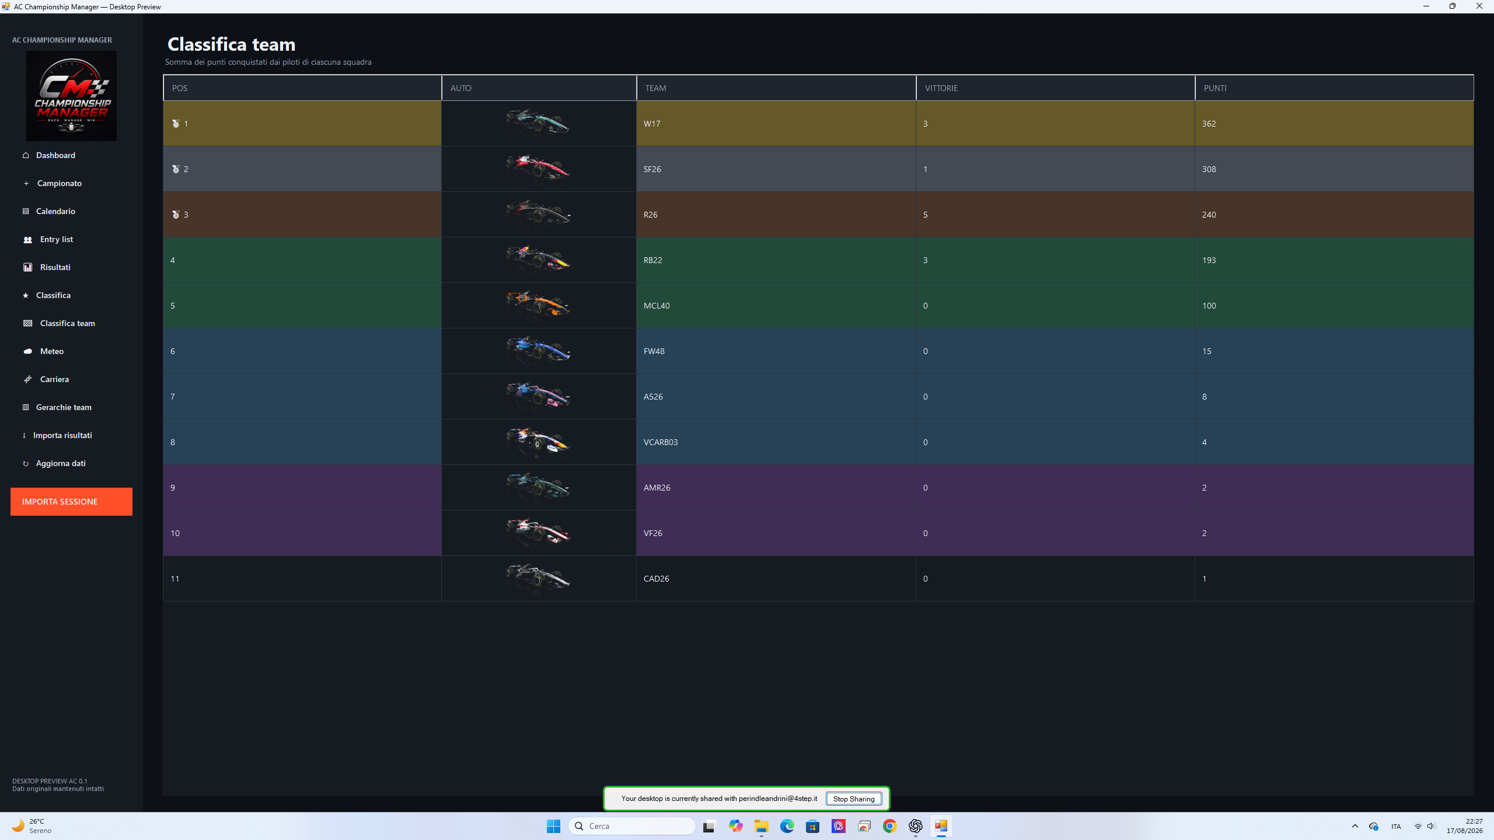This screenshot has height=840, width=1494.
Task: Click the IMPORTA SESSIONE button
Action: click(71, 502)
